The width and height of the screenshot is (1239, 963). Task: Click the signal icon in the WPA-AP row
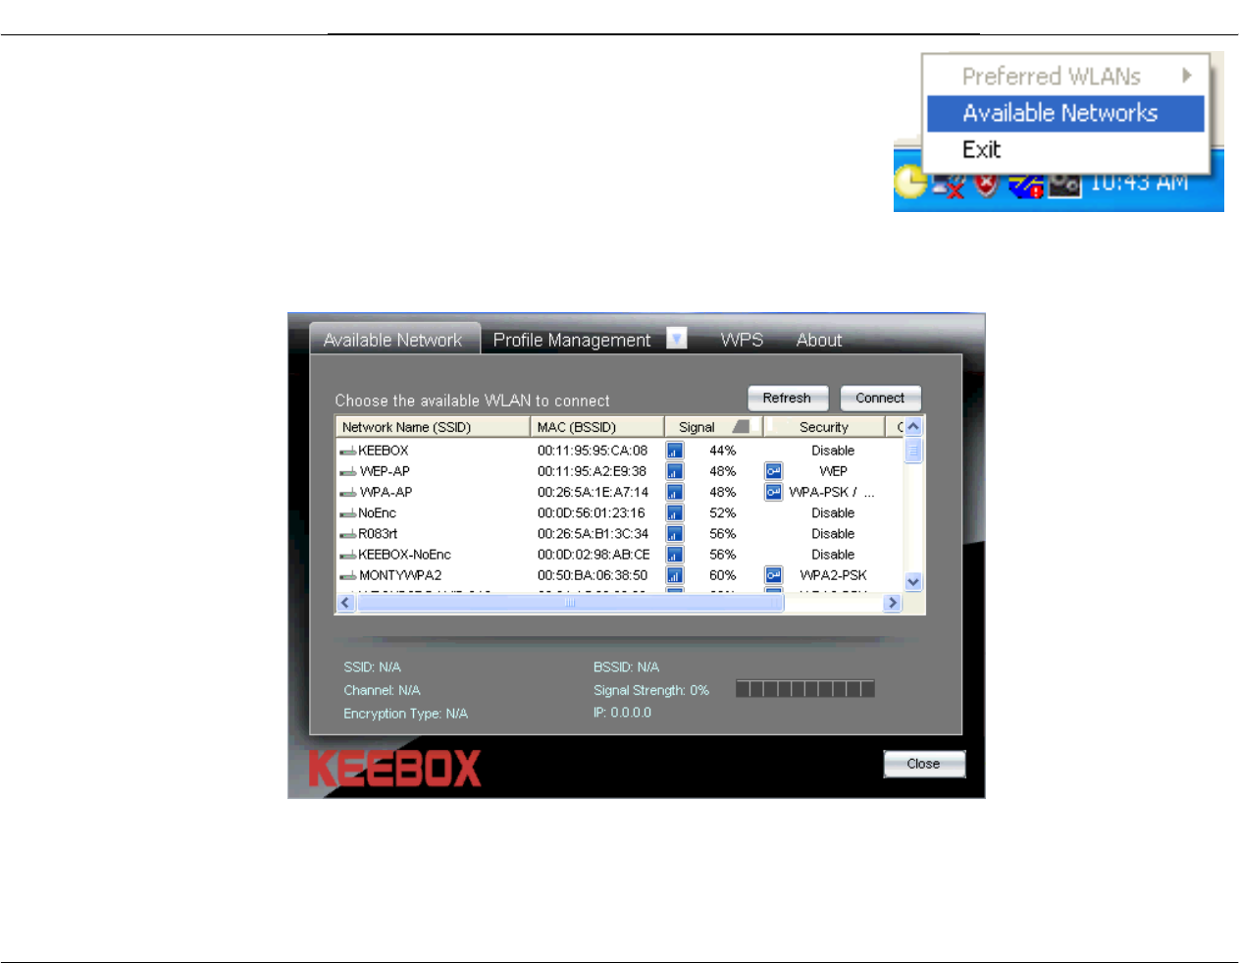(674, 492)
